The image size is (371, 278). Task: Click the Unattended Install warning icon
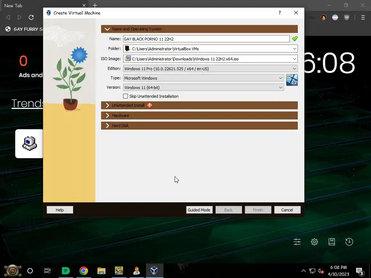150,105
